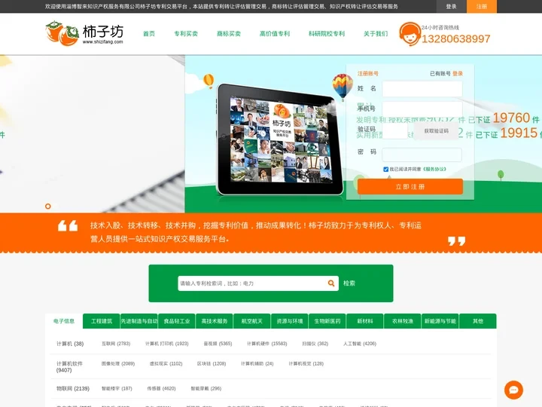Click the 密码 input field
The height and width of the screenshot is (407, 542).
pyautogui.click(x=422, y=155)
